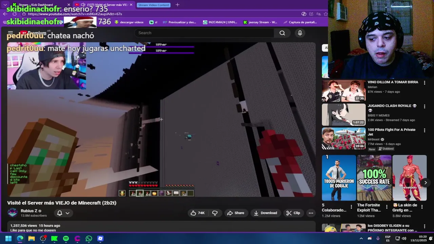Show next Shorts with right arrow
Screen dimensions: 434x244
pos(426,183)
